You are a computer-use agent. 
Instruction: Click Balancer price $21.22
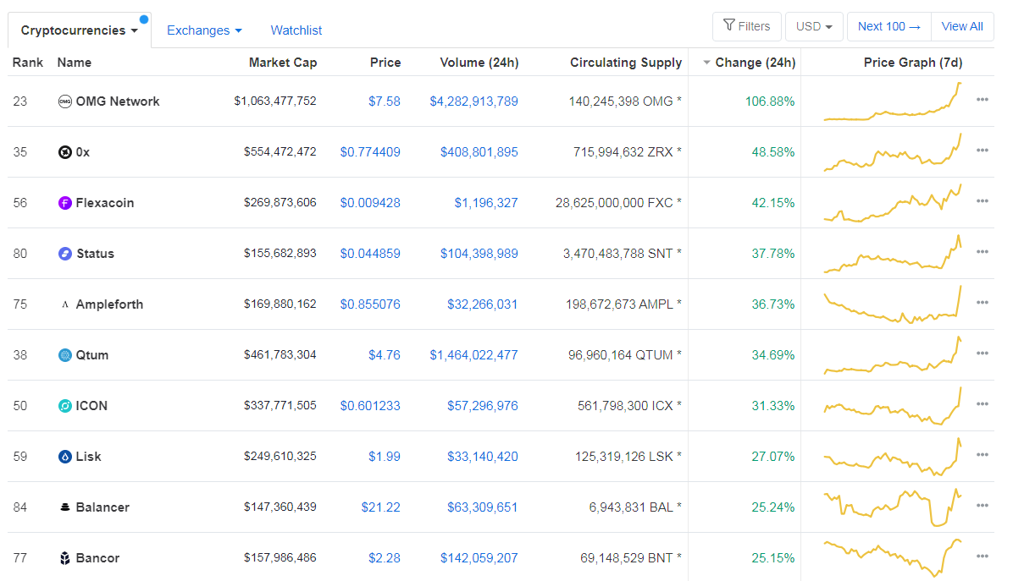(380, 507)
